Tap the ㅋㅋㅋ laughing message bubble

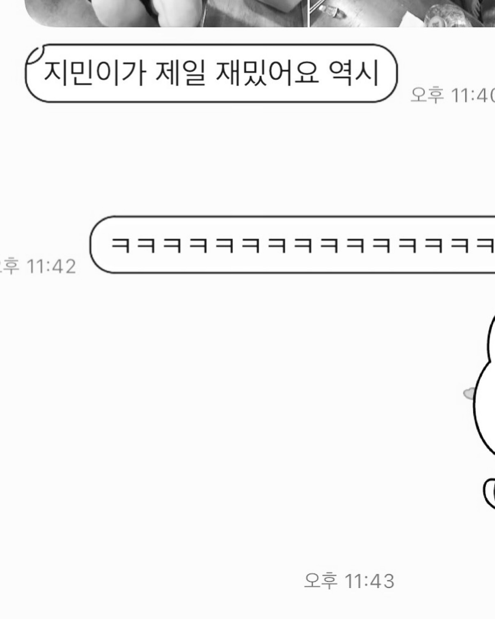[292, 245]
